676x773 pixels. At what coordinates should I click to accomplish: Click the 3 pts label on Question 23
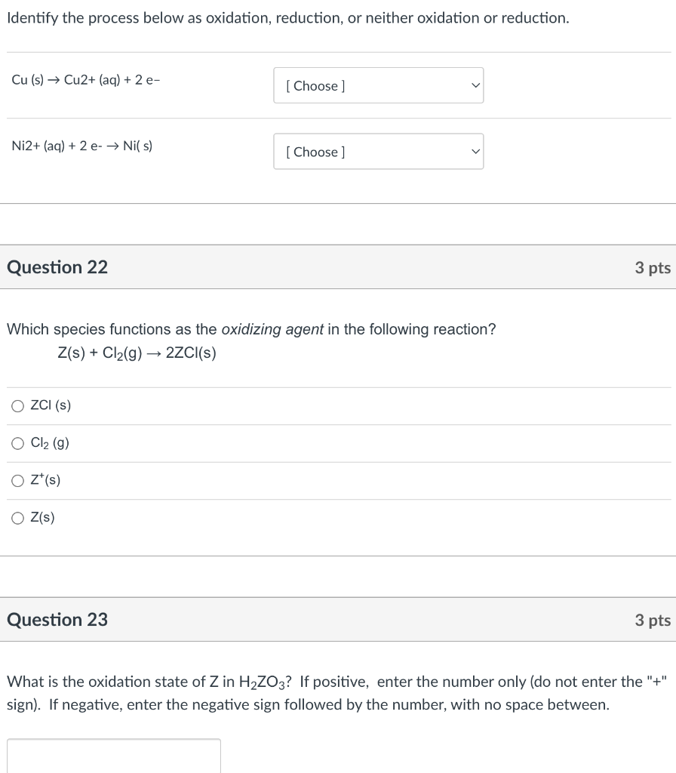click(x=653, y=620)
